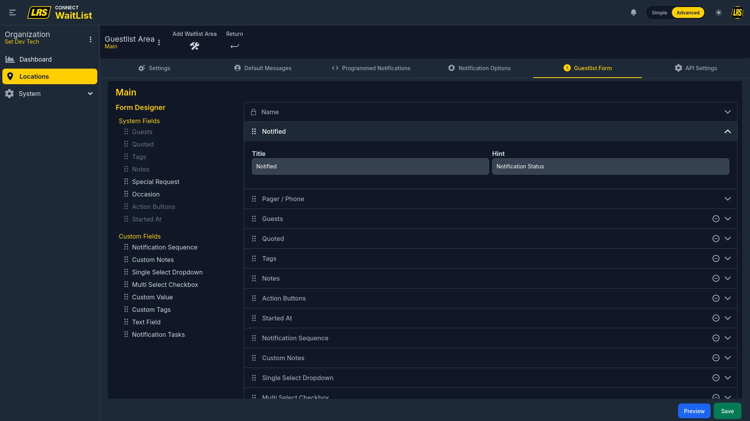Remove the Started At field with its minus icon

pos(716,318)
